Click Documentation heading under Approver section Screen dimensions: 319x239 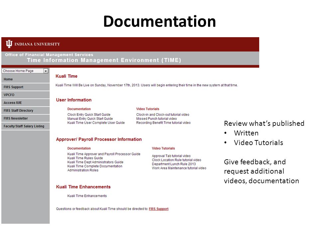79,148
